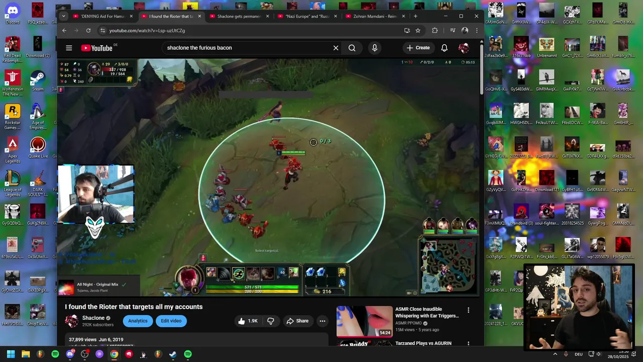This screenshot has height=362, width=643.
Task: Open Quake Live desktop shortcut
Action: coord(38,147)
